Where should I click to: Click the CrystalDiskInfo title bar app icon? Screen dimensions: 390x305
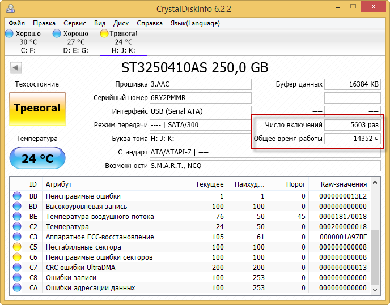point(10,8)
